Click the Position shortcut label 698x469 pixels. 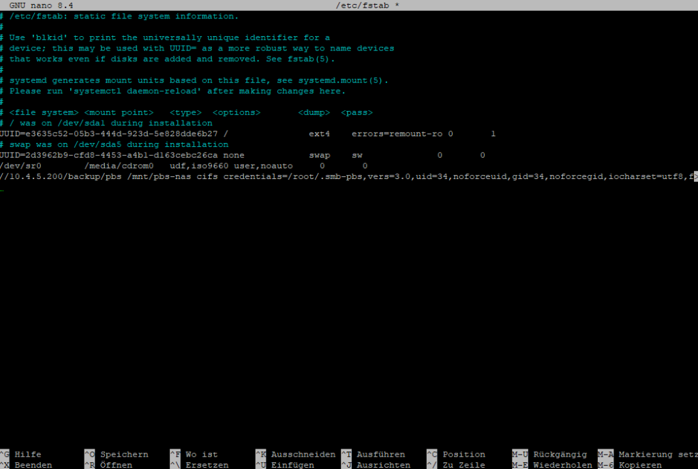pos(464,454)
